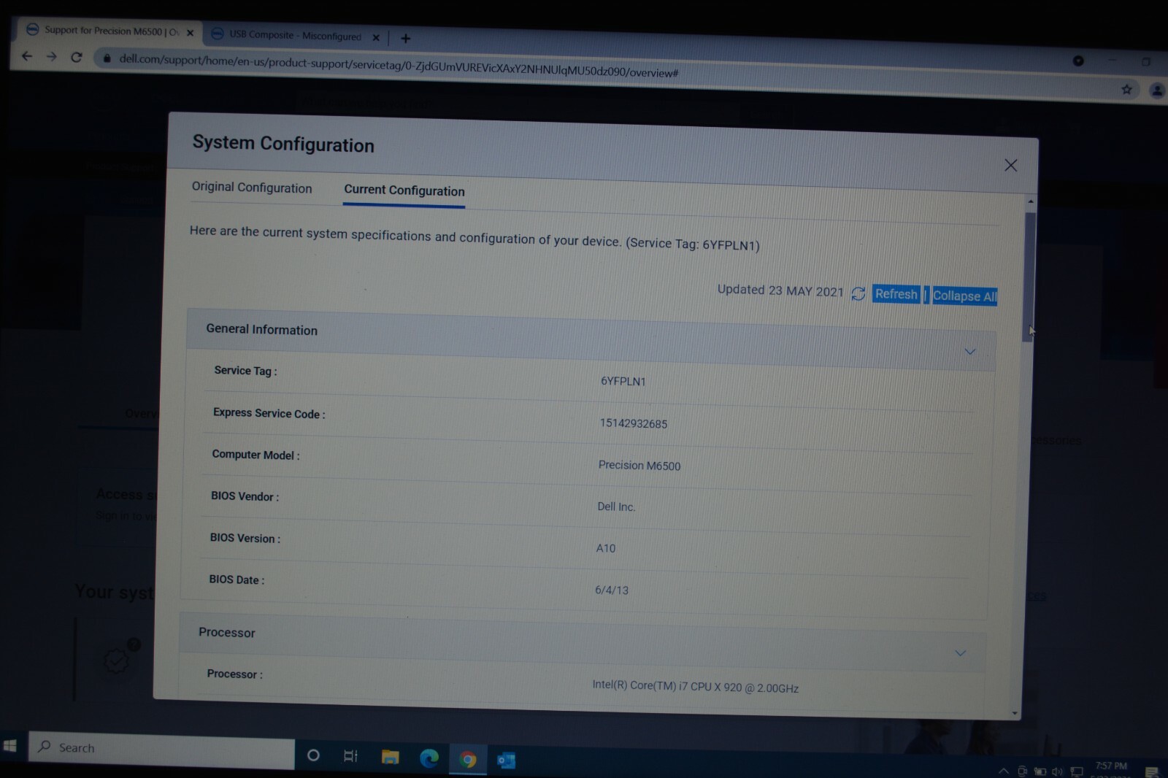Open notification center icon
Screen dimensions: 1168x778
1151,772
